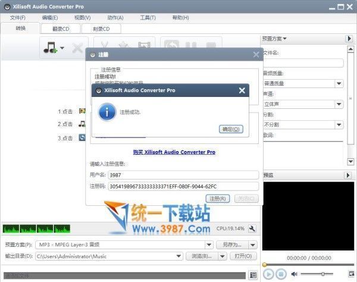The height and width of the screenshot is (282, 357).
Task: Click the delete X icon in toolbar
Action: click(77, 48)
